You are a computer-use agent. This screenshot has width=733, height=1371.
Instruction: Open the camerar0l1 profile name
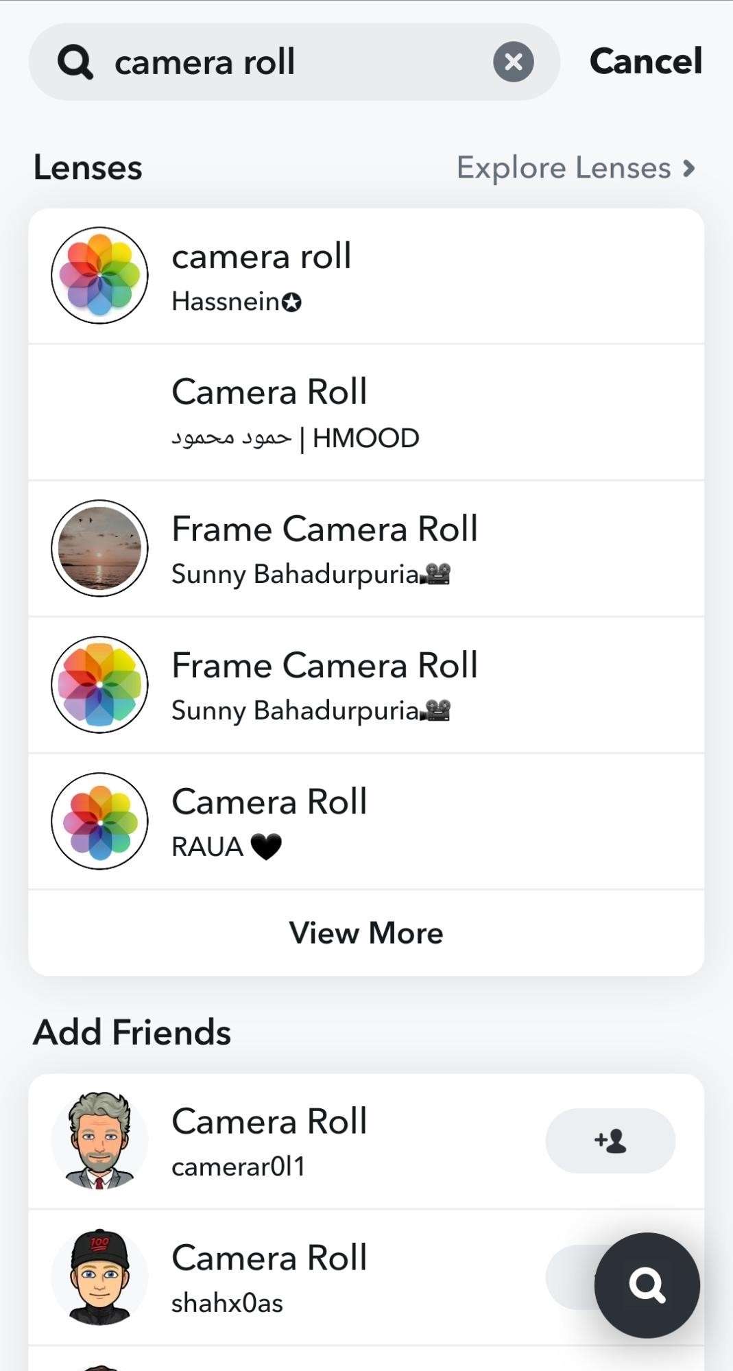click(269, 1122)
